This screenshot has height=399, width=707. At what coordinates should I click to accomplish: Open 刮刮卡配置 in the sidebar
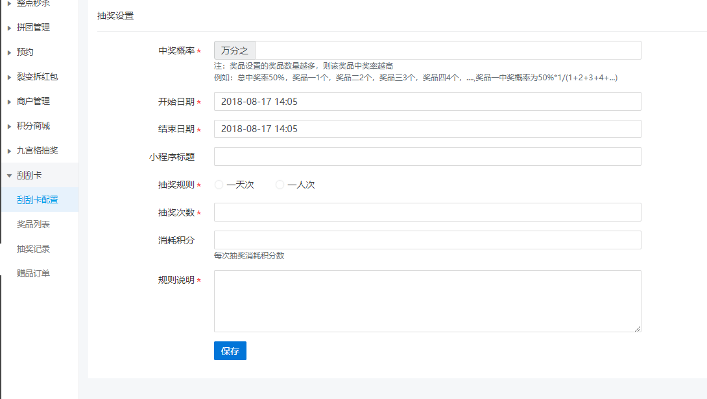[x=38, y=199]
